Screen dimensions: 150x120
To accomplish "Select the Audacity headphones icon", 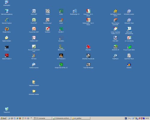I will (x=129, y=64).
